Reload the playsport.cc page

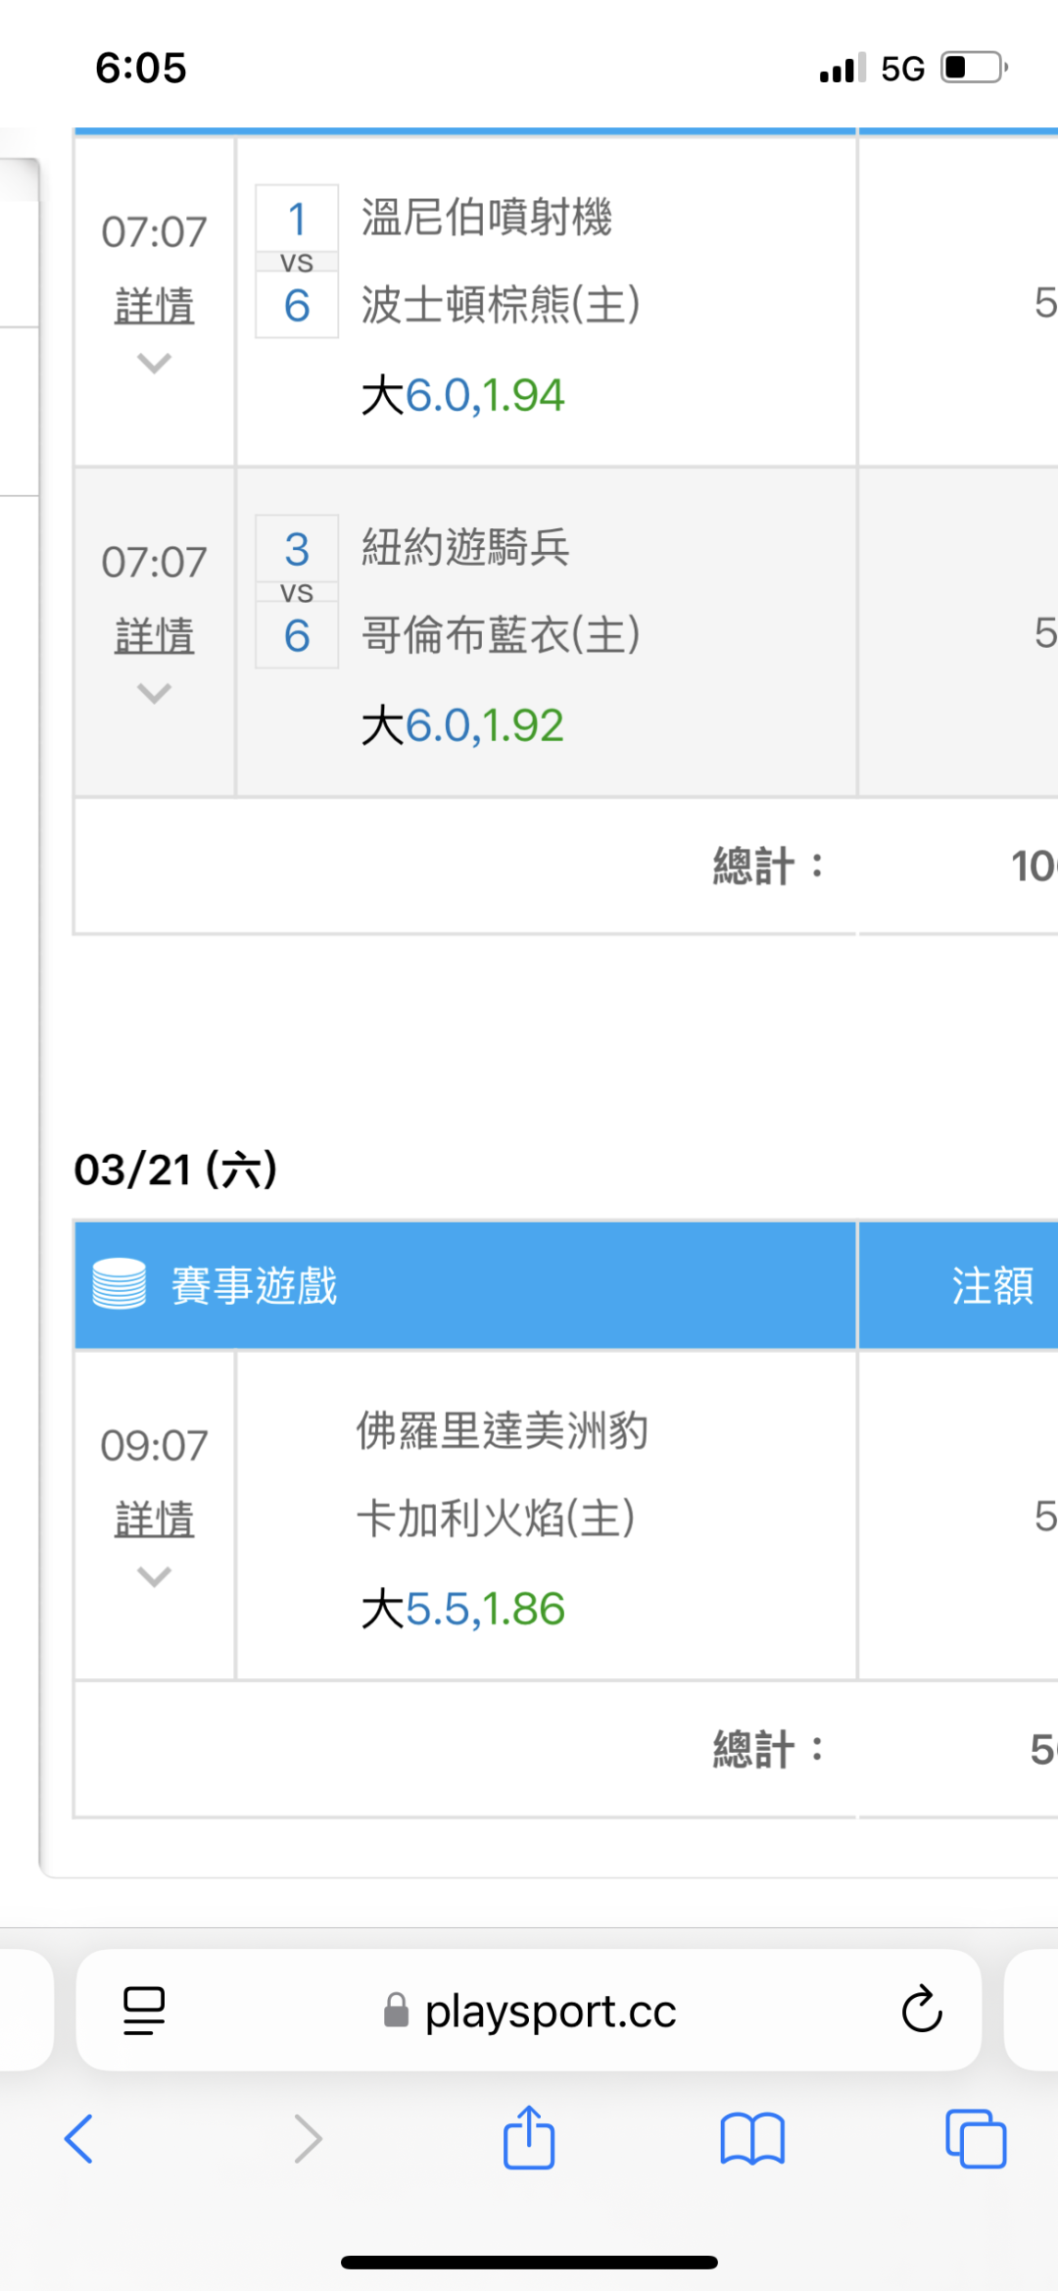[921, 2011]
